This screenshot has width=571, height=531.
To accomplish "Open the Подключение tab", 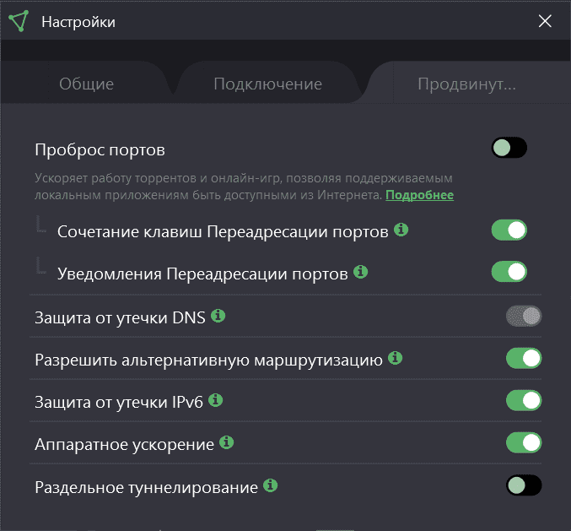I will 267,84.
